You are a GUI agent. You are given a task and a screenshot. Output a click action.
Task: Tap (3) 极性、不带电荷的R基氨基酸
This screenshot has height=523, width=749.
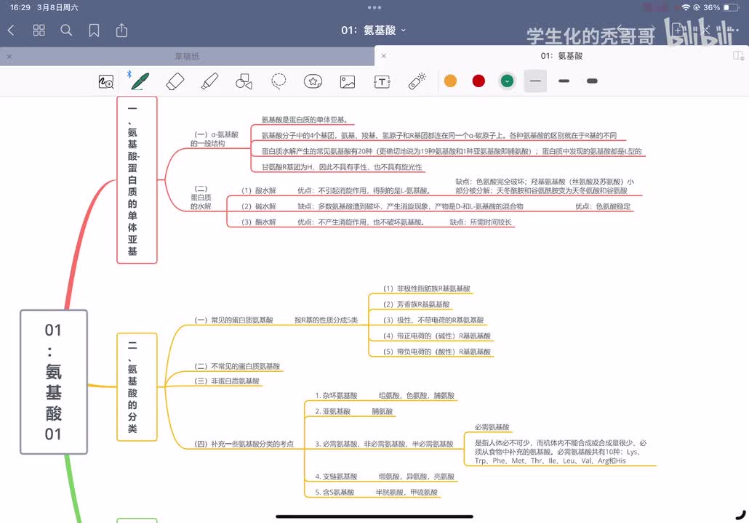(433, 320)
